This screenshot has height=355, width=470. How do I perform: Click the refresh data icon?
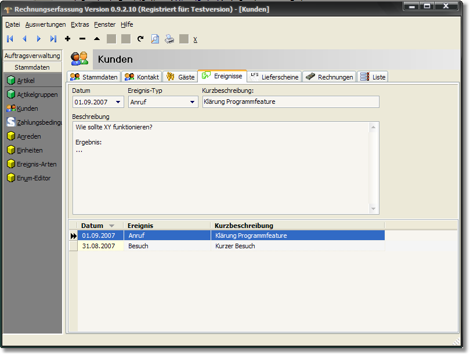140,39
